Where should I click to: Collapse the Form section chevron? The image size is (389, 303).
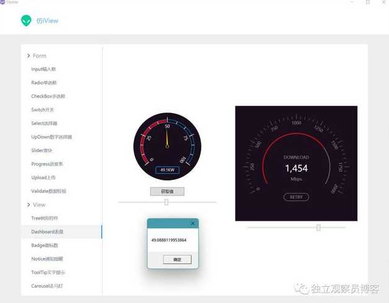coord(28,56)
